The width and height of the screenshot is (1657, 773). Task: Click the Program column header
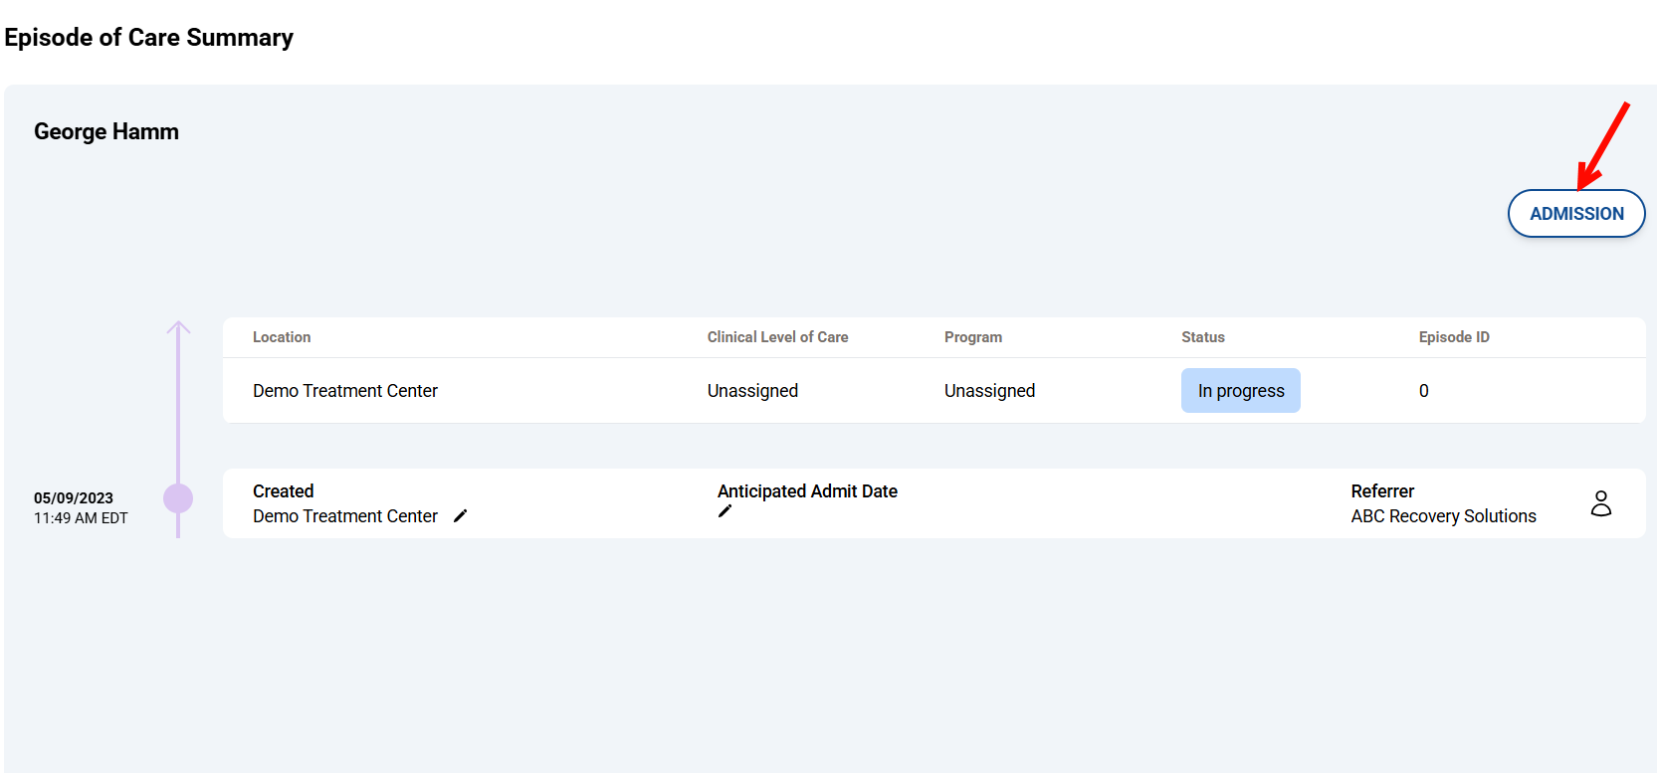972,337
